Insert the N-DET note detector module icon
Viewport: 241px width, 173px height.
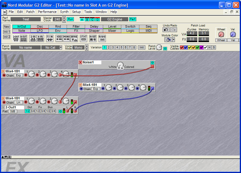(93, 38)
